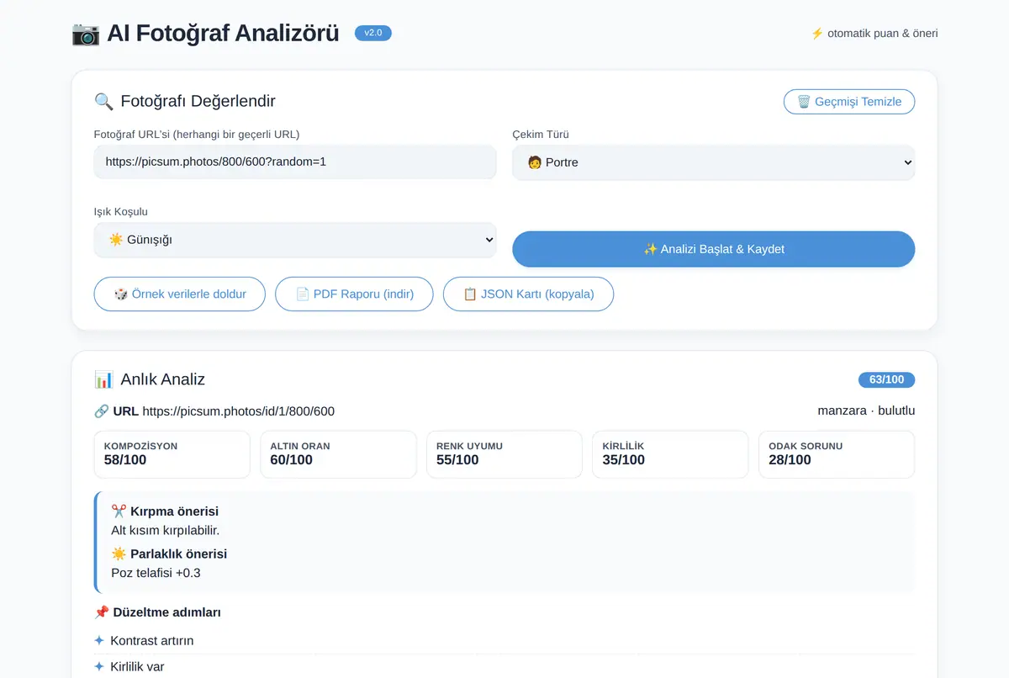Click the lightning bolt icon in the header
1009x678 pixels.
point(817,34)
